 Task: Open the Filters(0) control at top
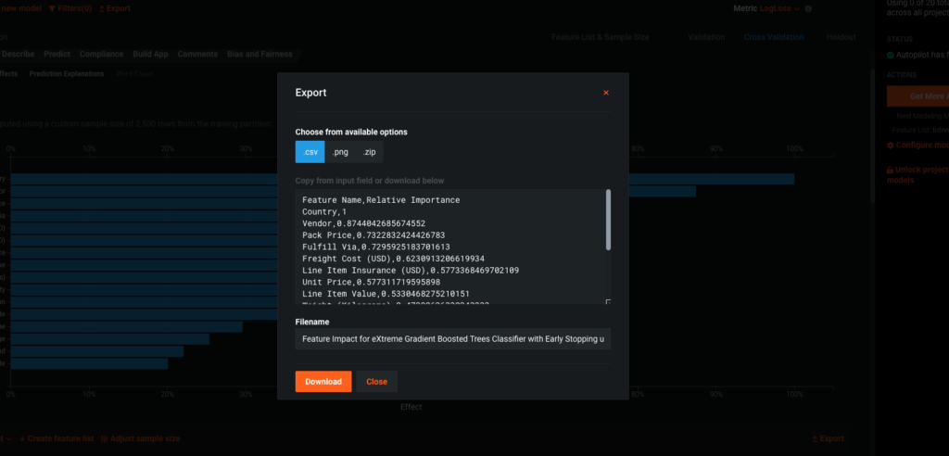coord(70,8)
